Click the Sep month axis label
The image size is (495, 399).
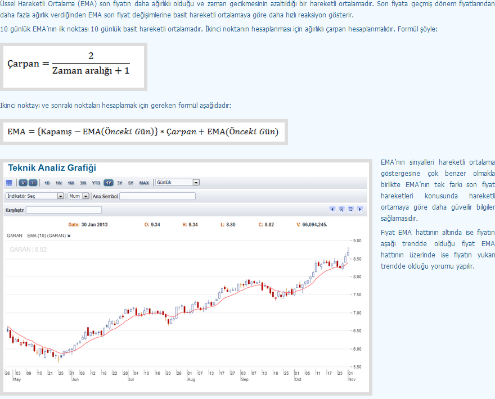pos(245,379)
